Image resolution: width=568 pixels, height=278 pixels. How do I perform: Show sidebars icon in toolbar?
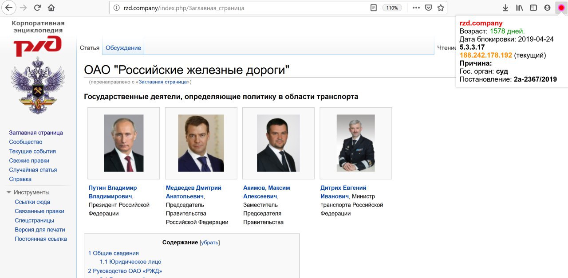533,8
